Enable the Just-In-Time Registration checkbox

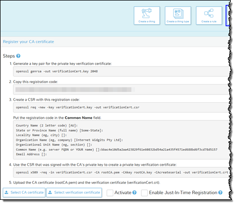[x=144, y=193]
